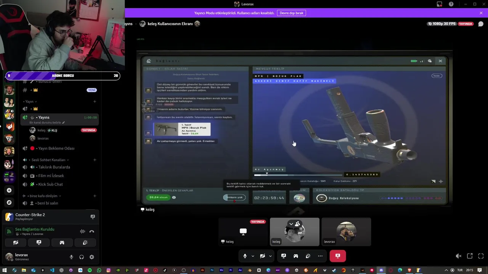Select the fox server icon in sidebar

tap(9, 126)
